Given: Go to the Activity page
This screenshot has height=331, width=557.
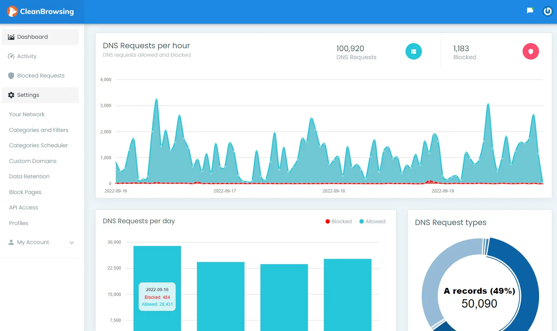Looking at the screenshot, I should pos(40,56).
